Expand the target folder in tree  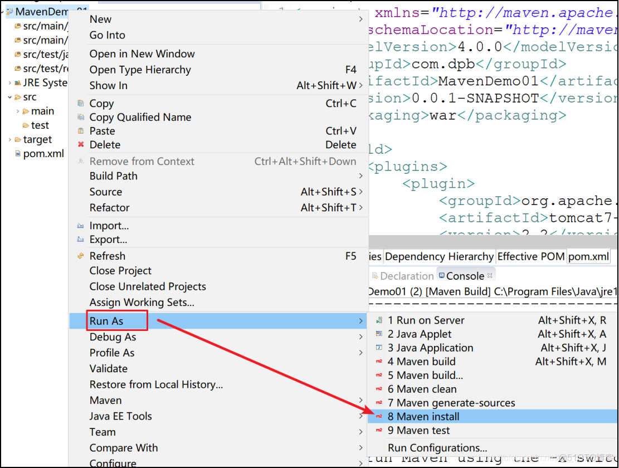tap(10, 140)
